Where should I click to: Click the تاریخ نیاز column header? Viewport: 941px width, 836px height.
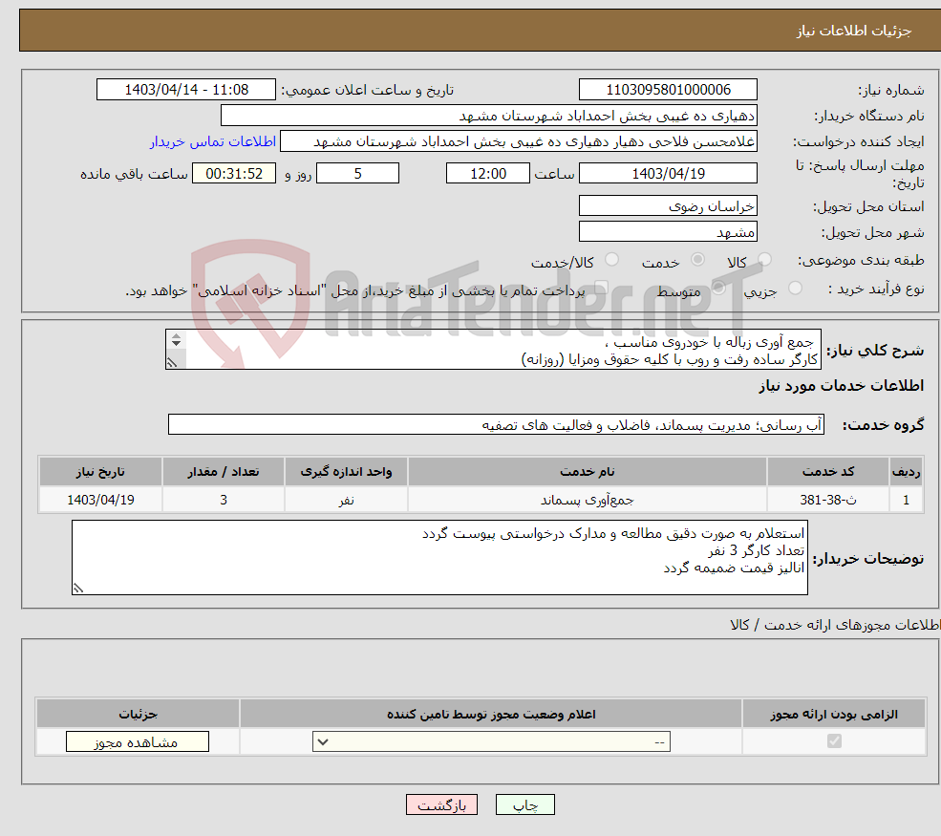coord(100,472)
